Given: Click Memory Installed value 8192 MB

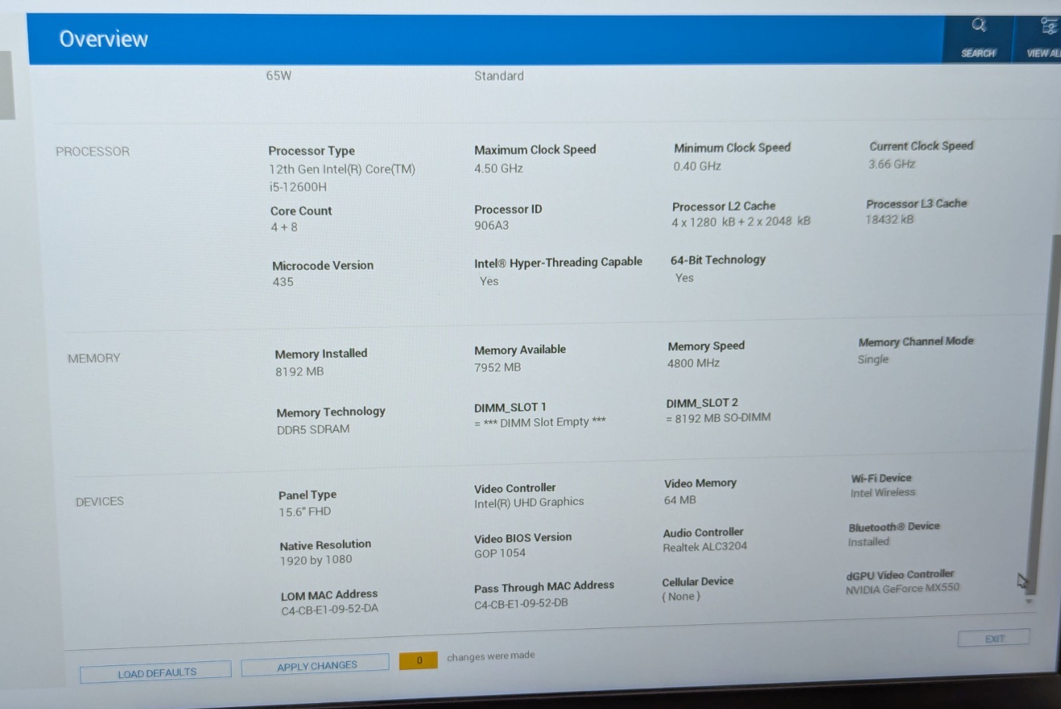Looking at the screenshot, I should pos(300,371).
